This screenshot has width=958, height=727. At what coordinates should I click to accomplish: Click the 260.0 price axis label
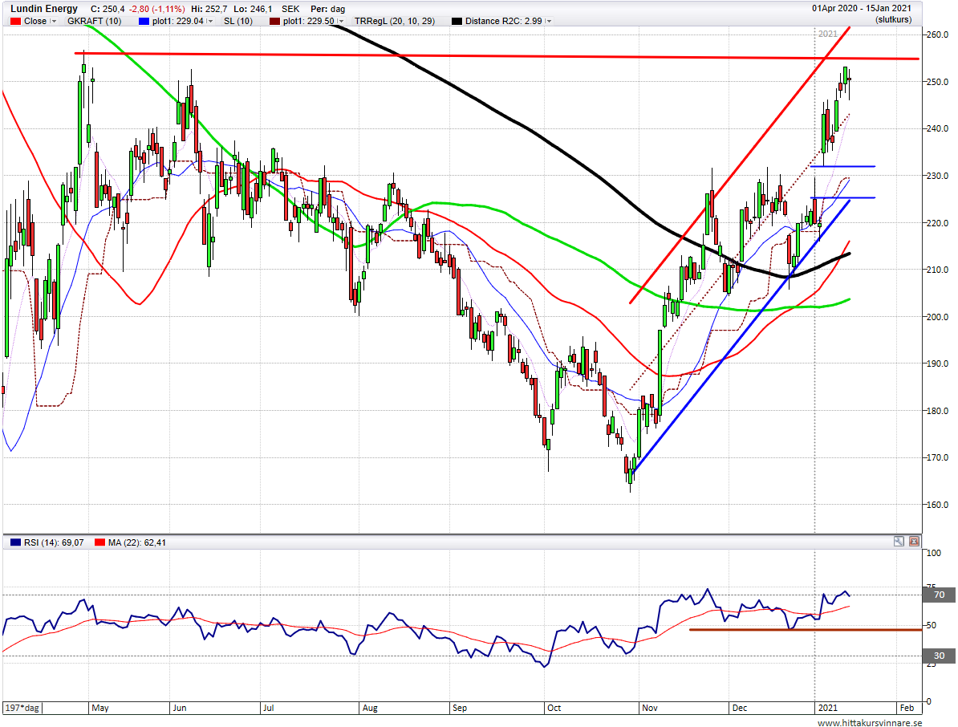pyautogui.click(x=937, y=35)
